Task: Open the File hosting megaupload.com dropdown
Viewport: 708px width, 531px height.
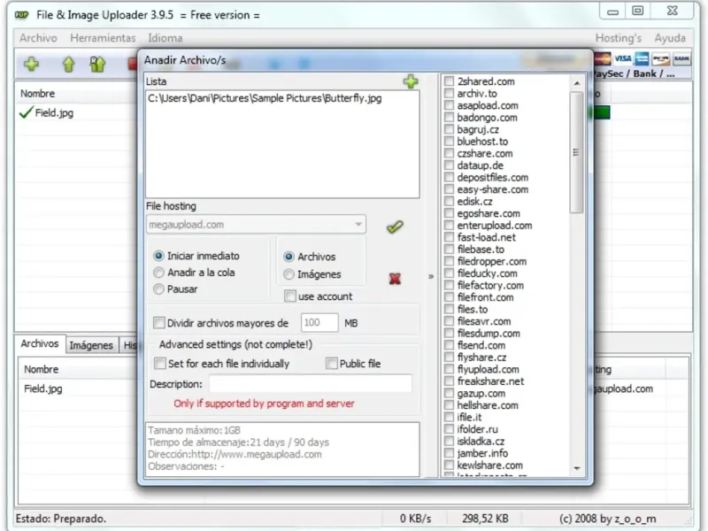Action: [x=256, y=225]
